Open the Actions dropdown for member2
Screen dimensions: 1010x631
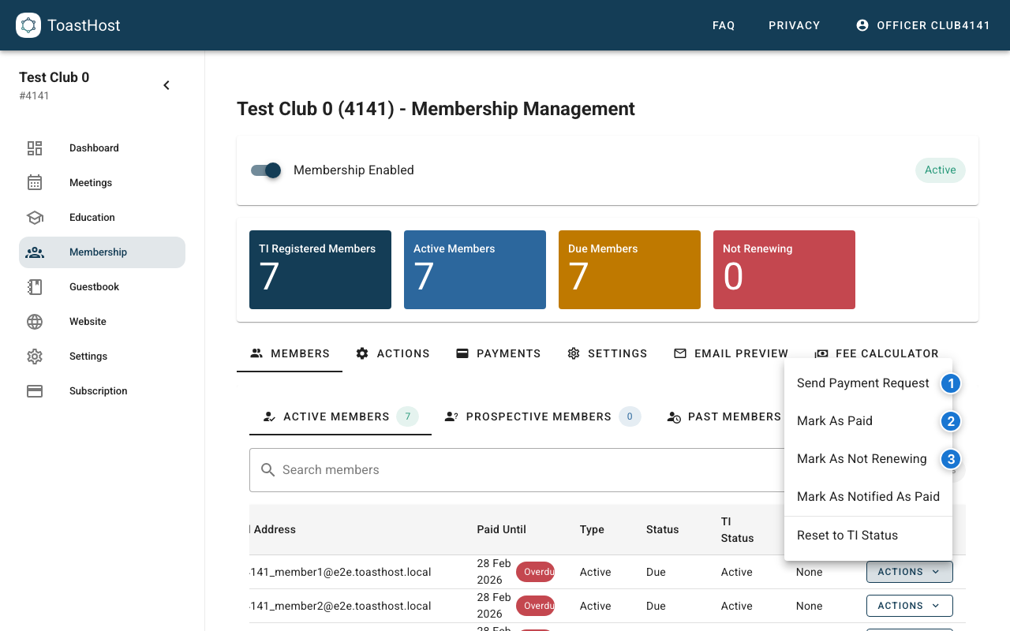click(x=909, y=605)
